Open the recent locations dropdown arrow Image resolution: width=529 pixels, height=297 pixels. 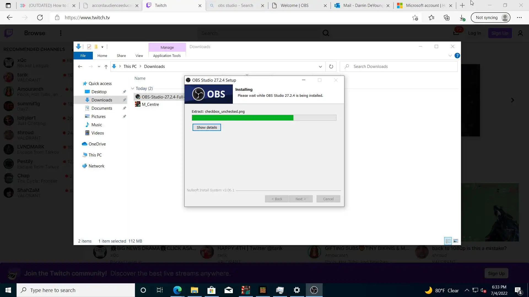pos(99,67)
